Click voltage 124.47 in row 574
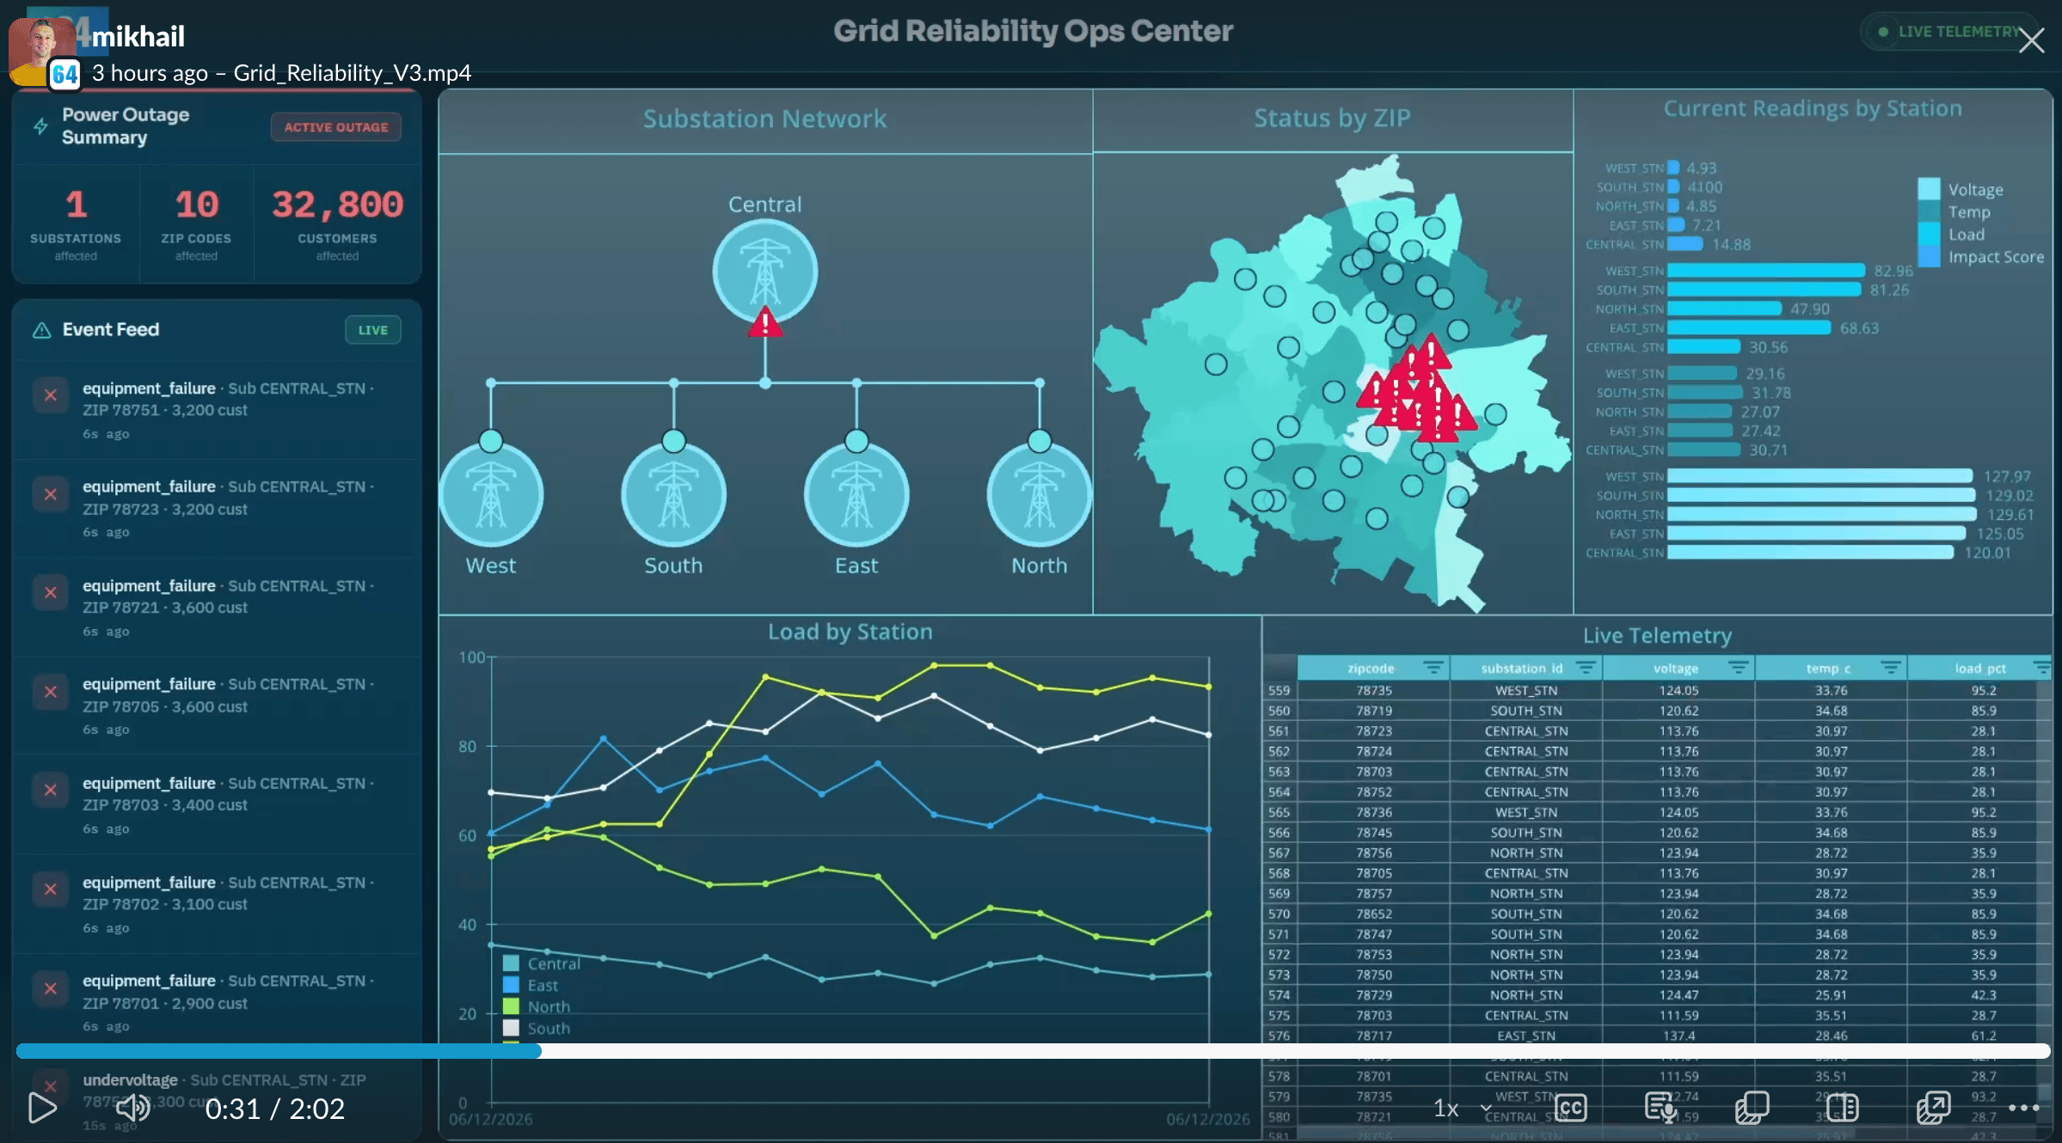This screenshot has height=1143, width=2062. [x=1678, y=995]
